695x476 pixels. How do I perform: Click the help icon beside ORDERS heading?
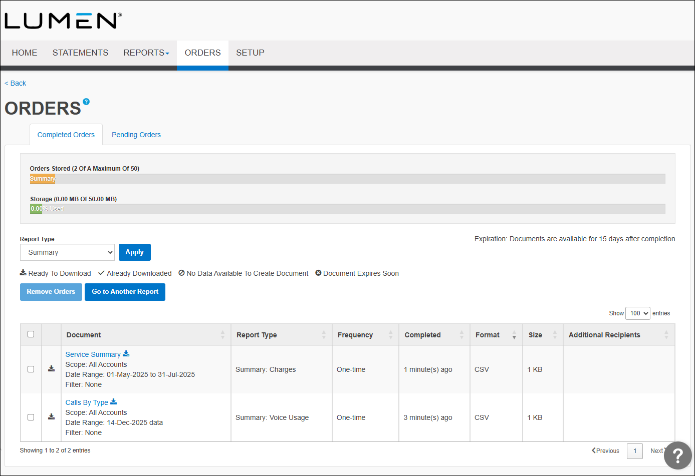coord(86,102)
